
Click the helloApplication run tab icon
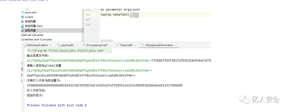pyautogui.click(x=24, y=45)
